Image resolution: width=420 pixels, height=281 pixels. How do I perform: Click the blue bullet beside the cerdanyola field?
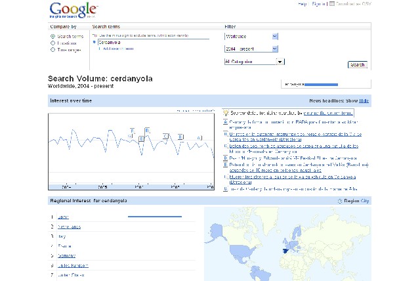click(94, 42)
